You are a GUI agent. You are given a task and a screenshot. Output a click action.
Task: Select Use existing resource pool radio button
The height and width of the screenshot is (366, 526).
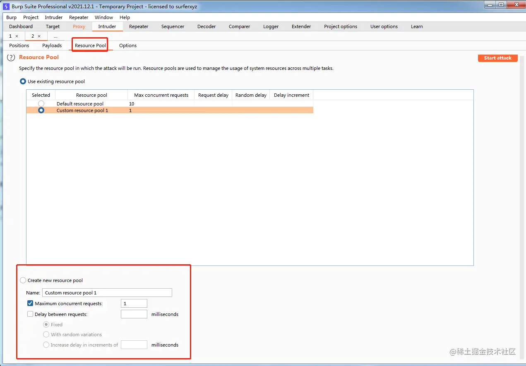23,81
